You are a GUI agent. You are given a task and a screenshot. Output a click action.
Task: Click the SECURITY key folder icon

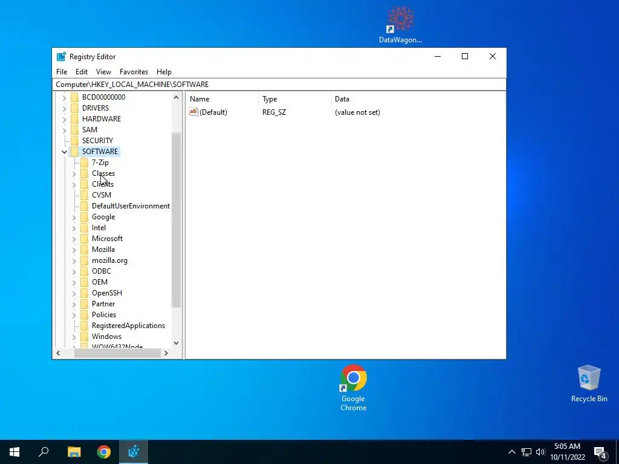[74, 140]
